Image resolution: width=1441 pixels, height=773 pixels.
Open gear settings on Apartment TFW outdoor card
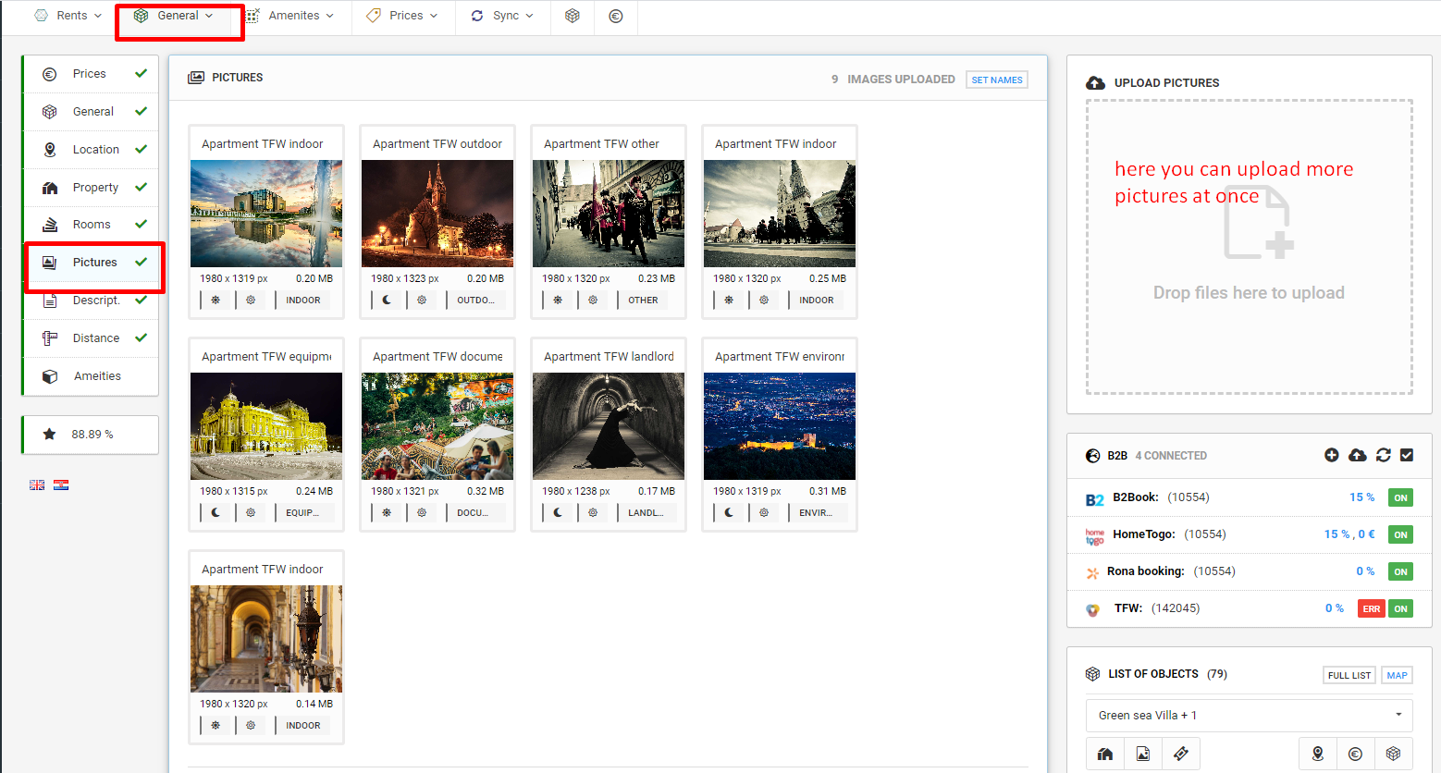point(422,300)
